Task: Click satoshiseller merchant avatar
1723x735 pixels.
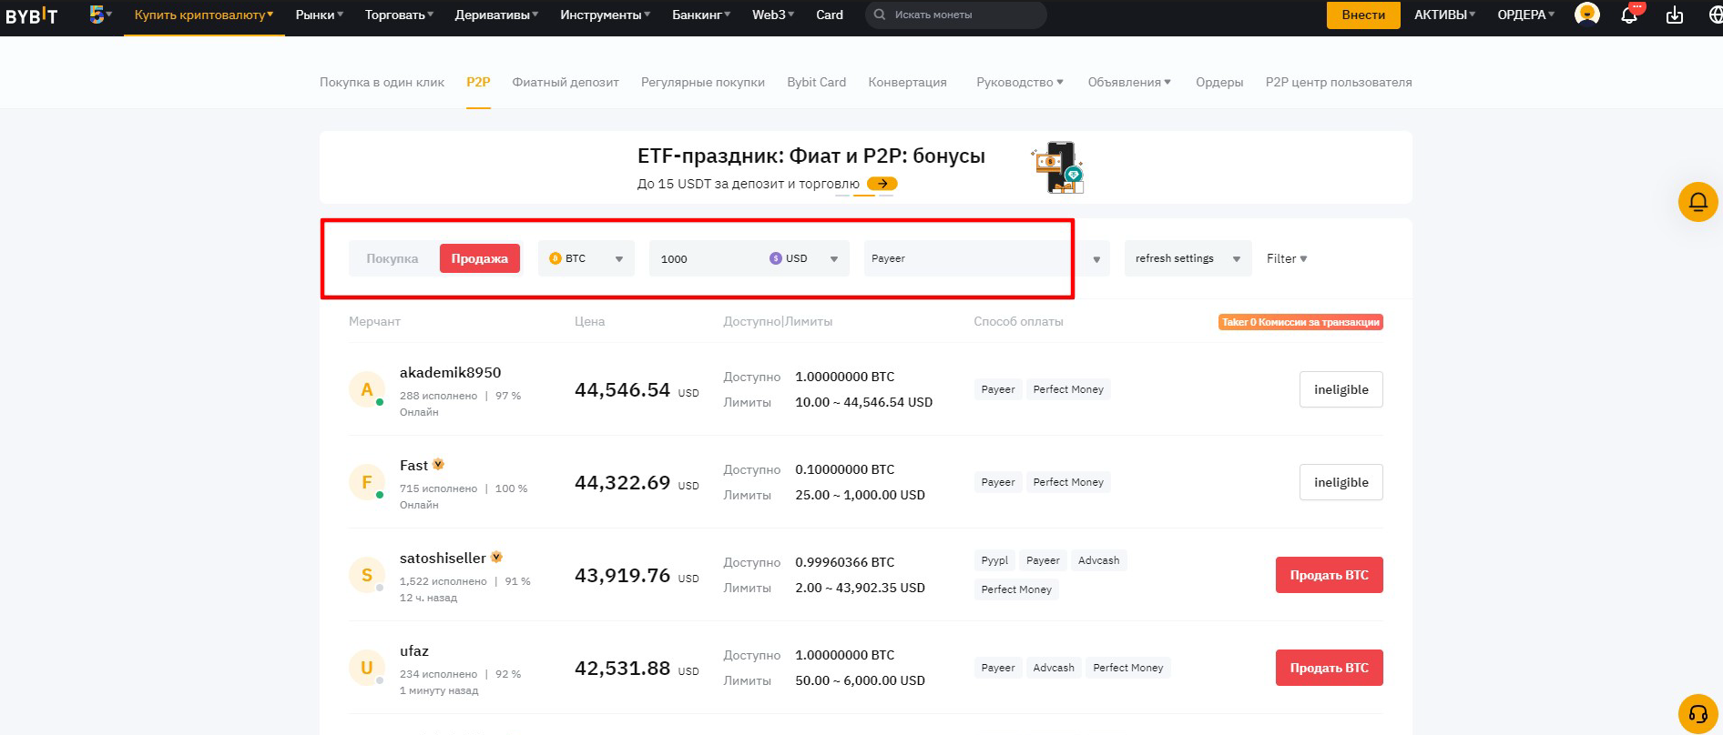Action: point(366,575)
